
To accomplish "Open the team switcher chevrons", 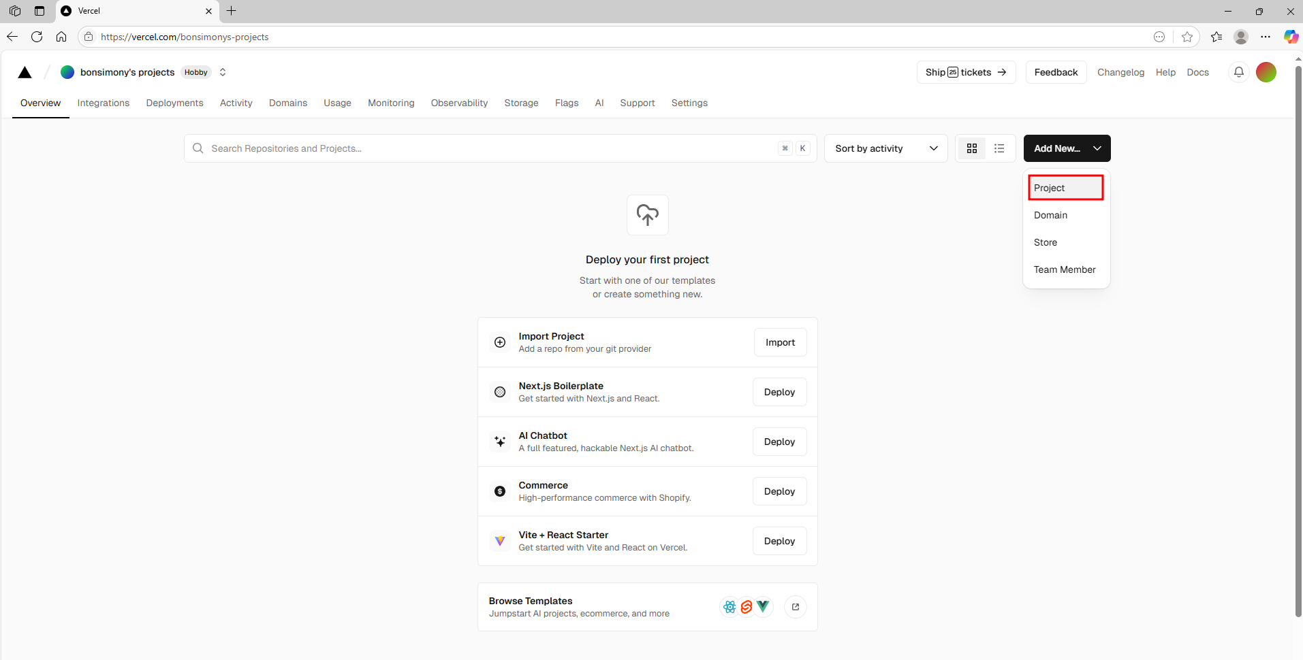I will click(x=223, y=72).
